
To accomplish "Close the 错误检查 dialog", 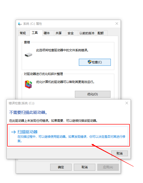I will coord(127,103).
